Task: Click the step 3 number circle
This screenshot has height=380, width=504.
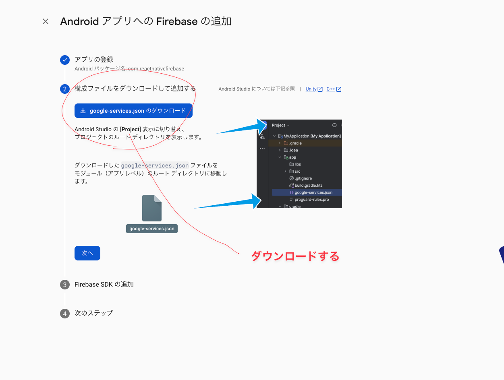Action: click(x=65, y=285)
